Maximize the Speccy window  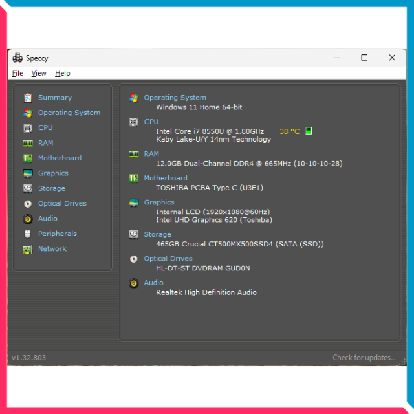pos(364,58)
